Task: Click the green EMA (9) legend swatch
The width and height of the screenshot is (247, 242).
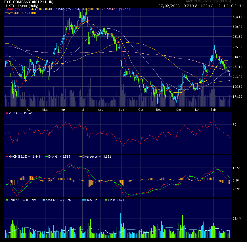Action: click(47, 157)
